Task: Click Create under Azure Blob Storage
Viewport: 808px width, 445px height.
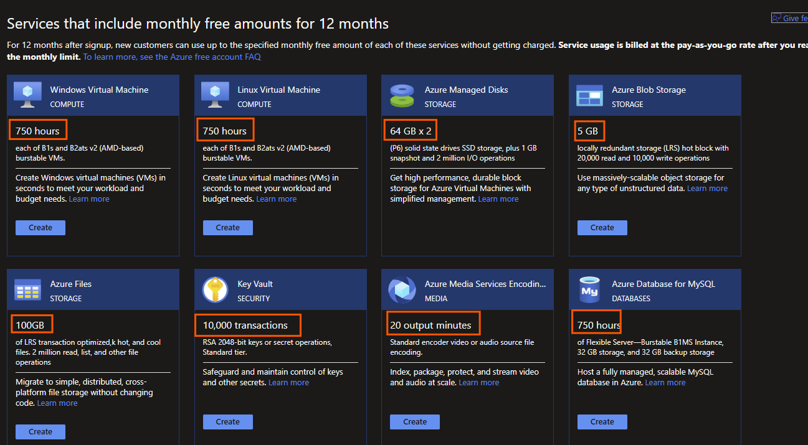Action: pyautogui.click(x=602, y=227)
